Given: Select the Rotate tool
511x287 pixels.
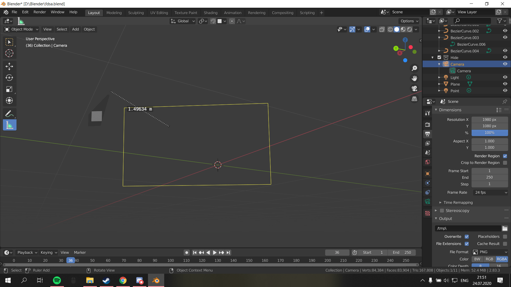Looking at the screenshot, I should (9, 78).
